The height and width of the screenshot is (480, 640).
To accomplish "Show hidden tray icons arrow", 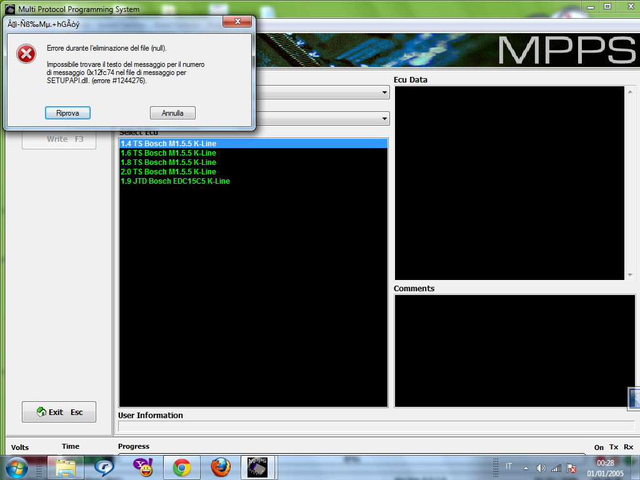I will tap(526, 468).
